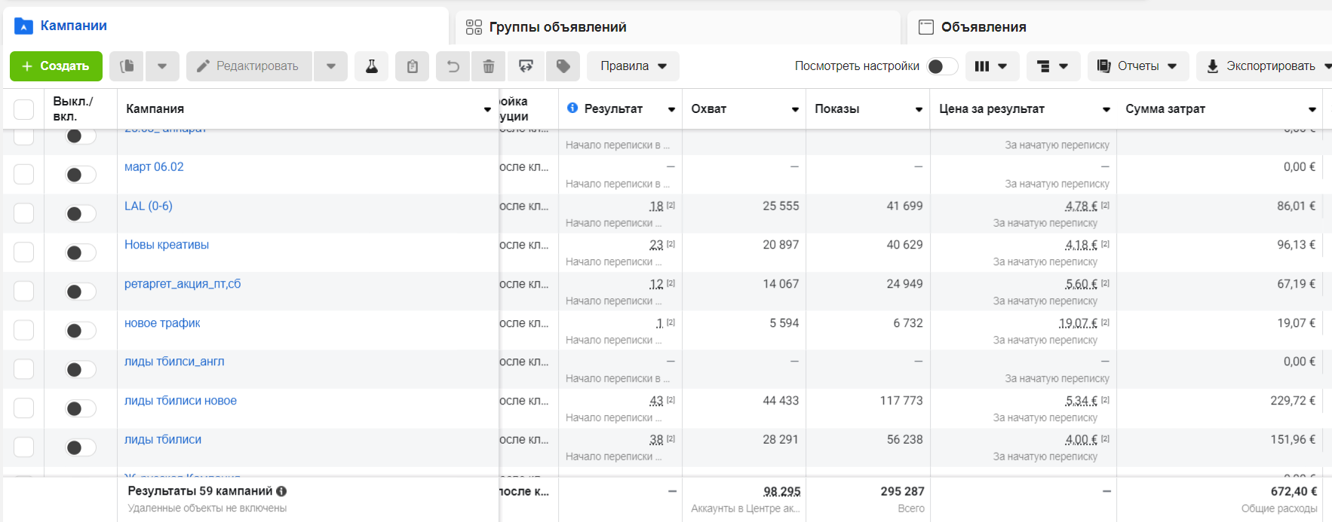1332x522 pixels.
Task: Click the tag label icon
Action: 563,66
